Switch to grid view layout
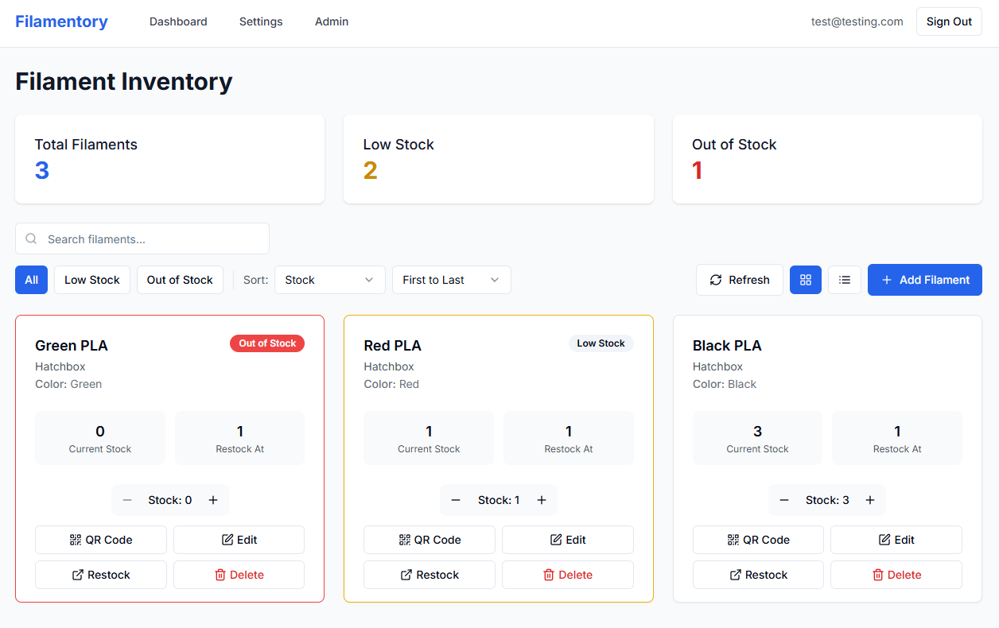The image size is (999, 628). click(805, 280)
